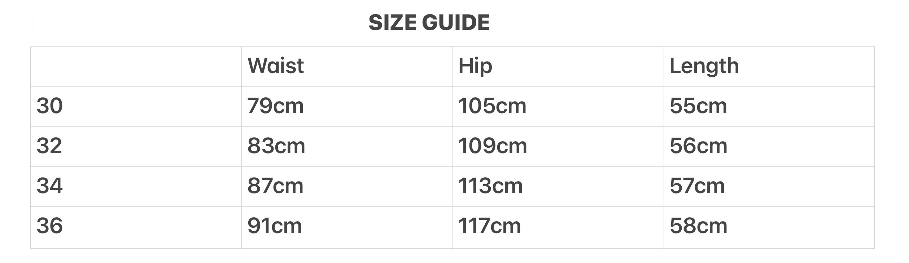Click the 56cm length cell

(699, 146)
